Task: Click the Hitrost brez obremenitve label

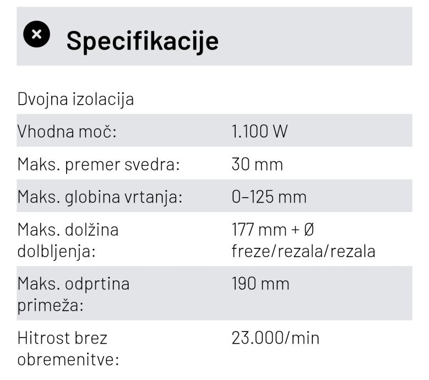Action: click(x=68, y=349)
